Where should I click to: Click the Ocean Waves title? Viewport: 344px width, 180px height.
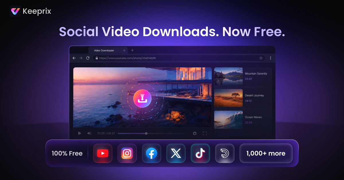(253, 117)
